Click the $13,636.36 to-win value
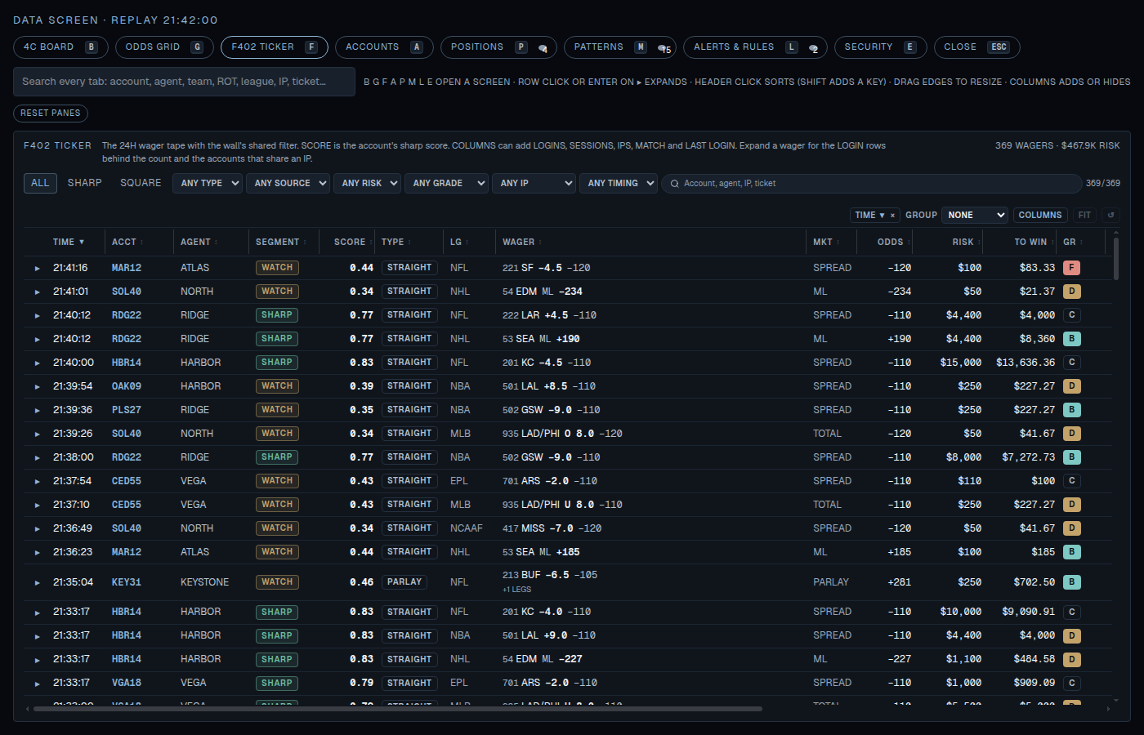Image resolution: width=1144 pixels, height=735 pixels. pyautogui.click(x=1026, y=363)
